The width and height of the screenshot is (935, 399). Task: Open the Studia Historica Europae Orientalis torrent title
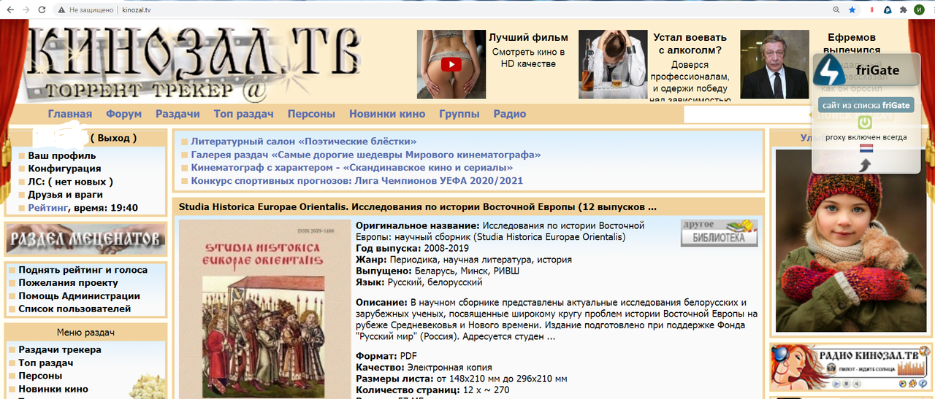(x=418, y=206)
